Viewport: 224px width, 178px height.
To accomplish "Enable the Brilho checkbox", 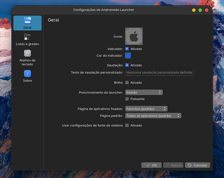I will tap(127, 83).
